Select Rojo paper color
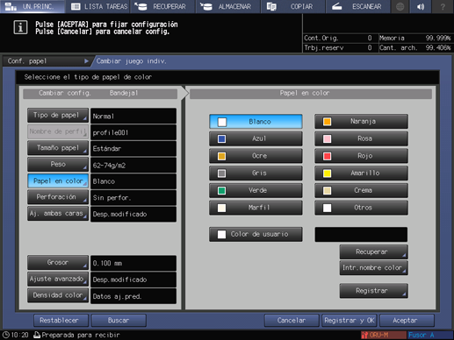Viewport: 454px width, 340px height. tap(361, 156)
